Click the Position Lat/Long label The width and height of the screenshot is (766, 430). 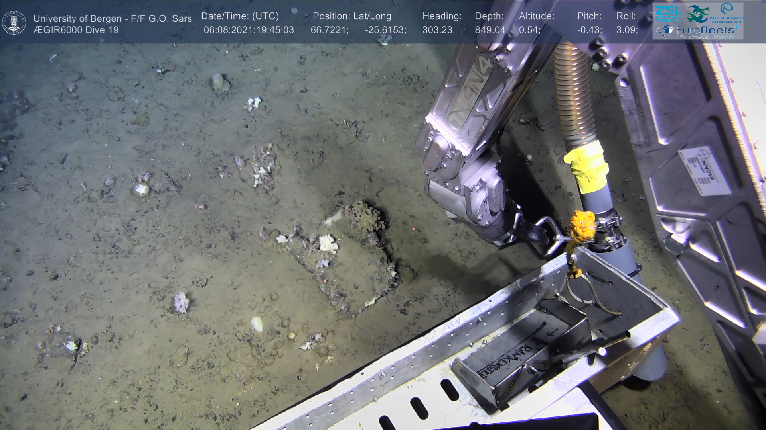coord(352,16)
